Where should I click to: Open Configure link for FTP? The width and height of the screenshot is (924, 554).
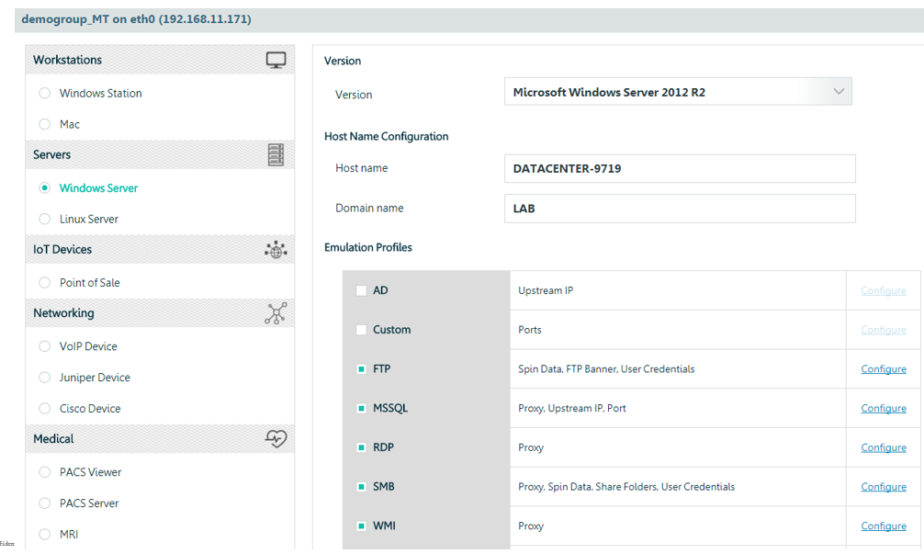click(884, 369)
